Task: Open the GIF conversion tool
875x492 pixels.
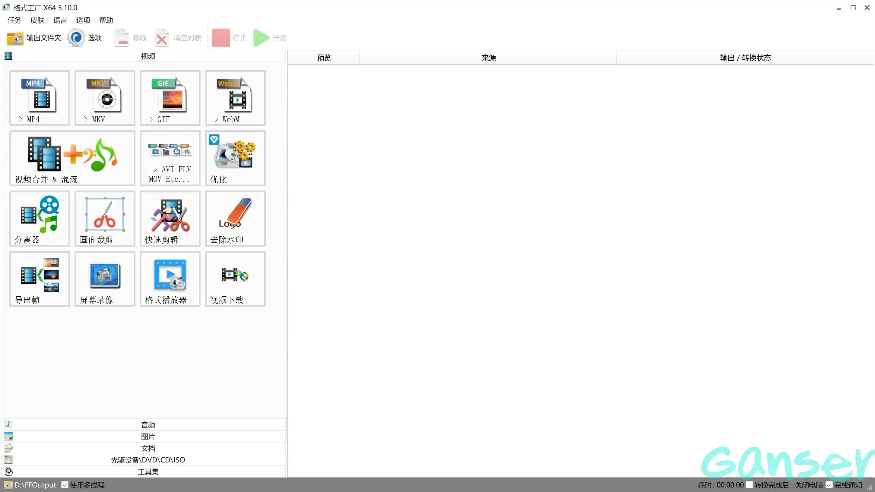Action: (x=170, y=98)
